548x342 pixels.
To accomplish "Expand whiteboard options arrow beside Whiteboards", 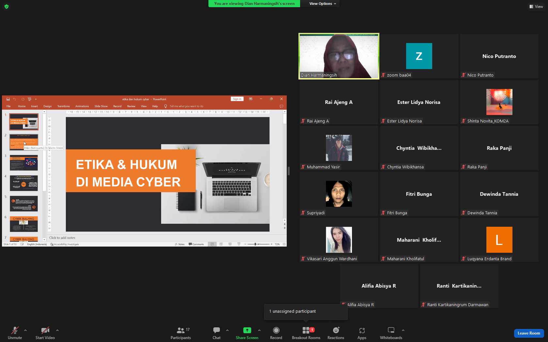I will [403, 330].
